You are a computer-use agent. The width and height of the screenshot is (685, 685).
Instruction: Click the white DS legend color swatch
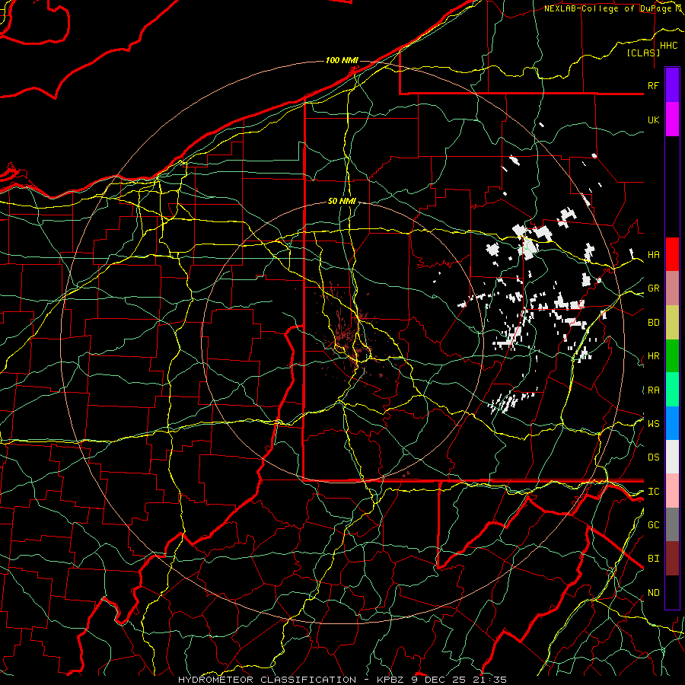click(672, 457)
